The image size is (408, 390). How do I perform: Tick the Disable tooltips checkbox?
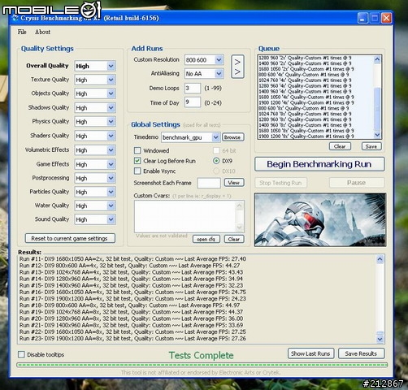[x=21, y=354]
